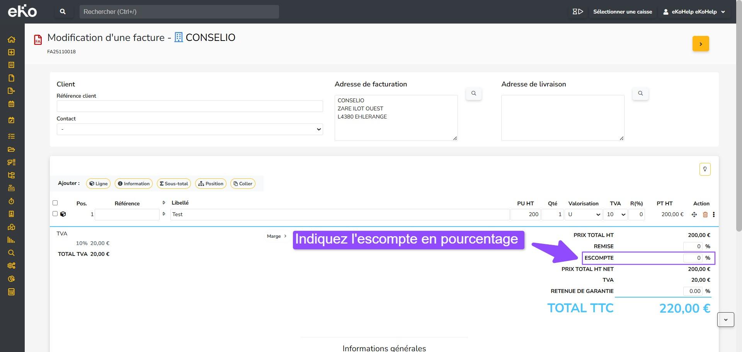Search delivery address with magnifier button
The width and height of the screenshot is (742, 352).
click(x=640, y=93)
